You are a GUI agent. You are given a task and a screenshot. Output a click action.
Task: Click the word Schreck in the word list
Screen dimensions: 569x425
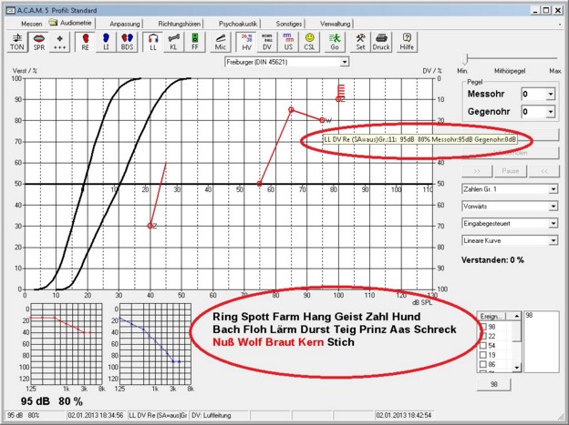(x=435, y=329)
